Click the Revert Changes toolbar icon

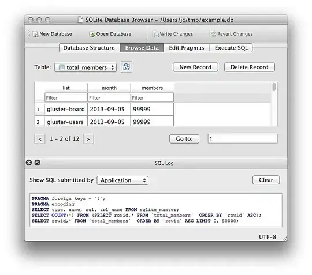[x=213, y=34]
